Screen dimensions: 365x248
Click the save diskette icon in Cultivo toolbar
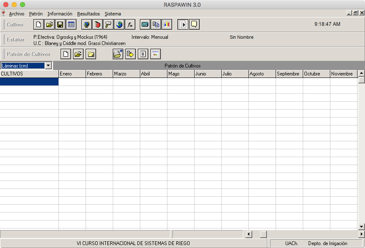(x=60, y=25)
